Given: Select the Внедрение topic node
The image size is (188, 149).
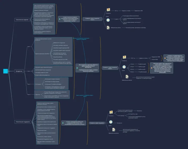Looking at the screenshot, I should [x=19, y=71].
